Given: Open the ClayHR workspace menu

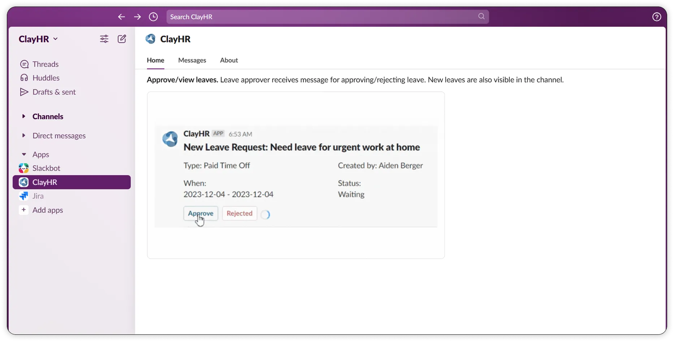Looking at the screenshot, I should click(x=38, y=39).
